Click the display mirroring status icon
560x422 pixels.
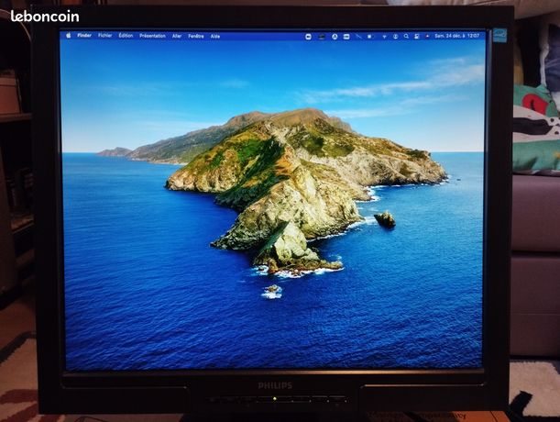point(416,36)
